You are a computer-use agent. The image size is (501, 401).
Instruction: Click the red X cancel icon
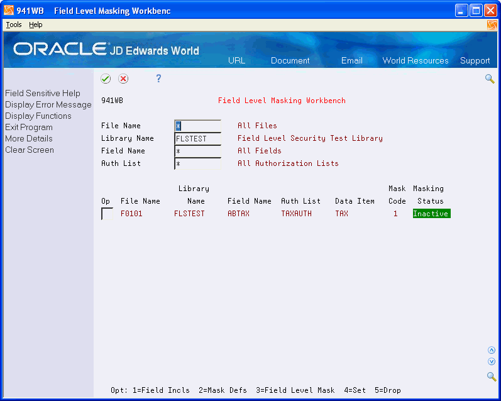(x=123, y=79)
